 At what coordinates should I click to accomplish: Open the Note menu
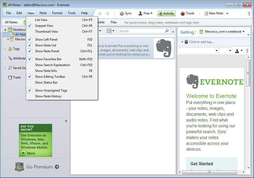(43, 13)
